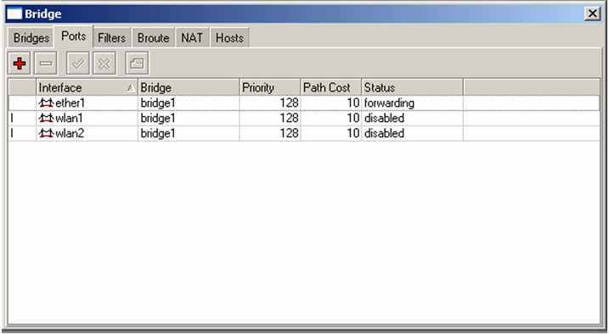The height and width of the screenshot is (334, 609).
Task: Toggle Interface column sort arrow
Action: pos(131,88)
